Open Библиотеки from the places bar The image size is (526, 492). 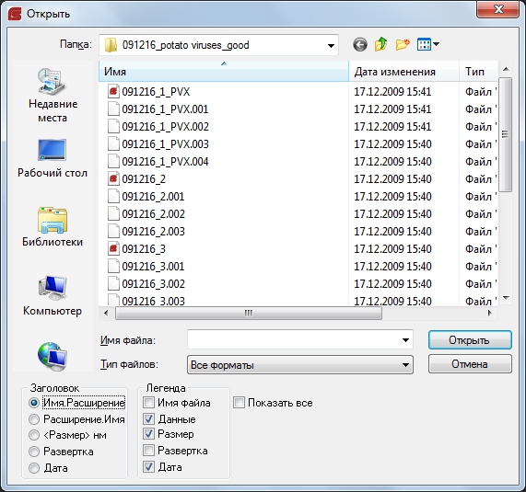53,227
